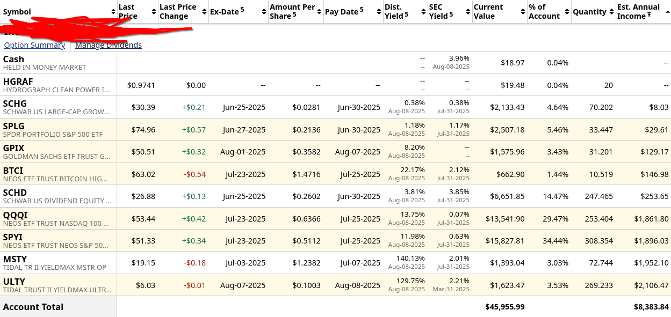Open the SCHD symbol
The image size is (671, 317).
(15, 193)
